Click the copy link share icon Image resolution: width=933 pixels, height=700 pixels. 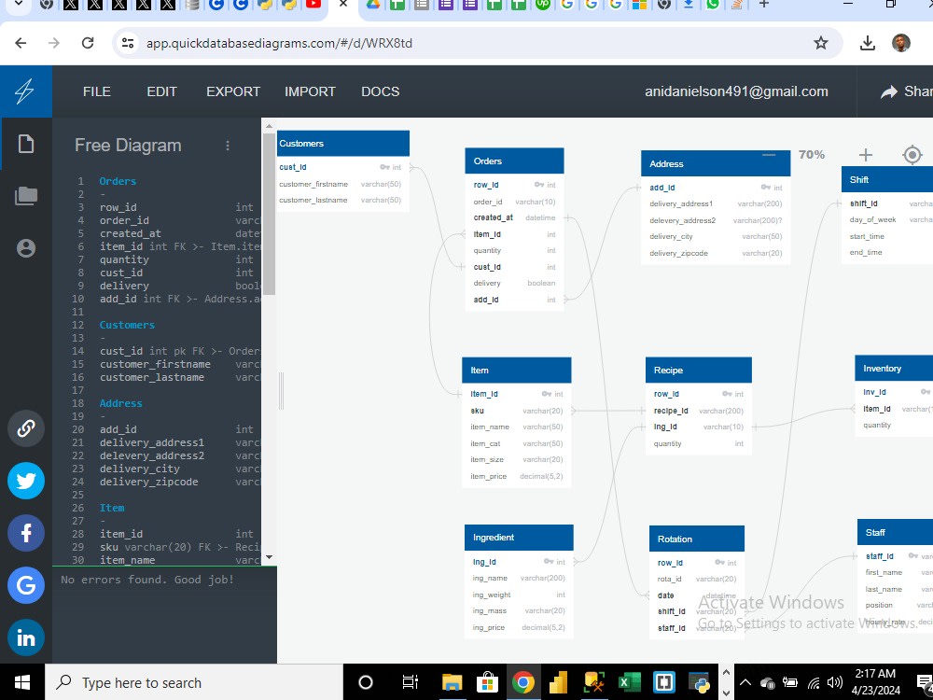(x=25, y=428)
